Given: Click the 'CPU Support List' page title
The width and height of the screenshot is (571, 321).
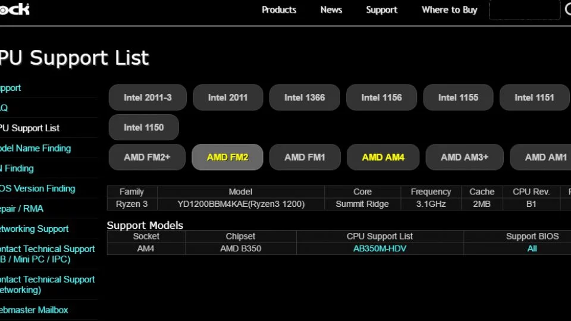Looking at the screenshot, I should pos(74,58).
